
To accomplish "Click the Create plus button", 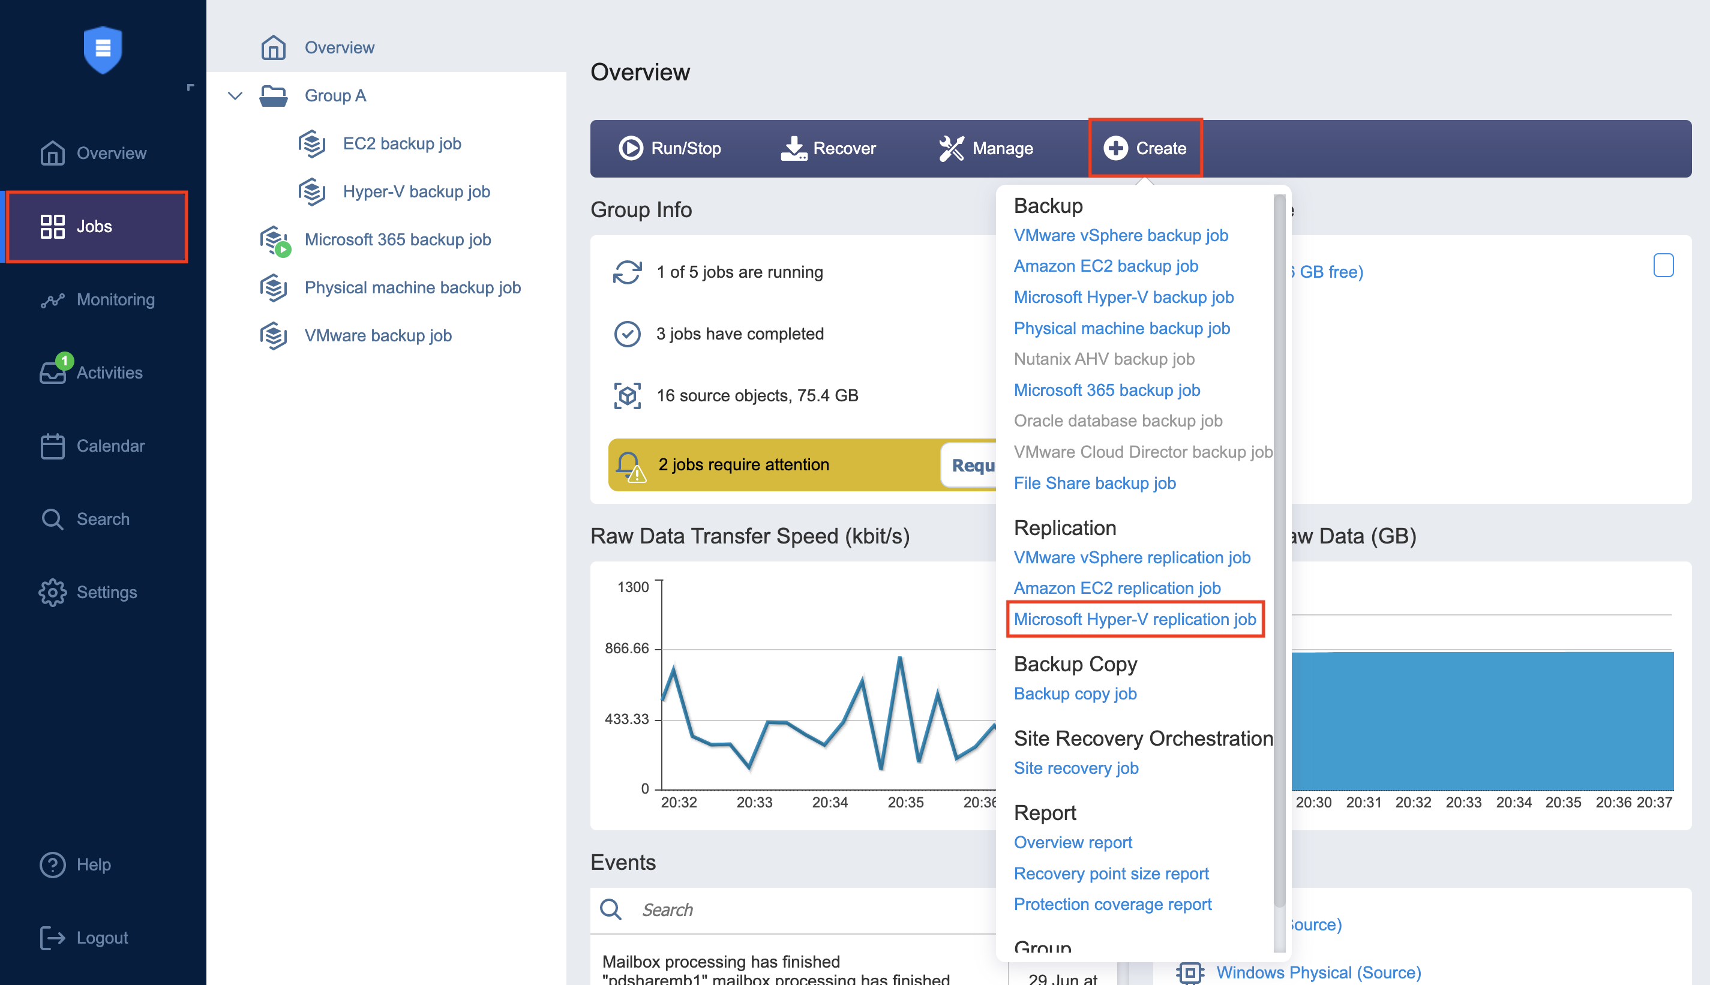I will click(x=1145, y=148).
